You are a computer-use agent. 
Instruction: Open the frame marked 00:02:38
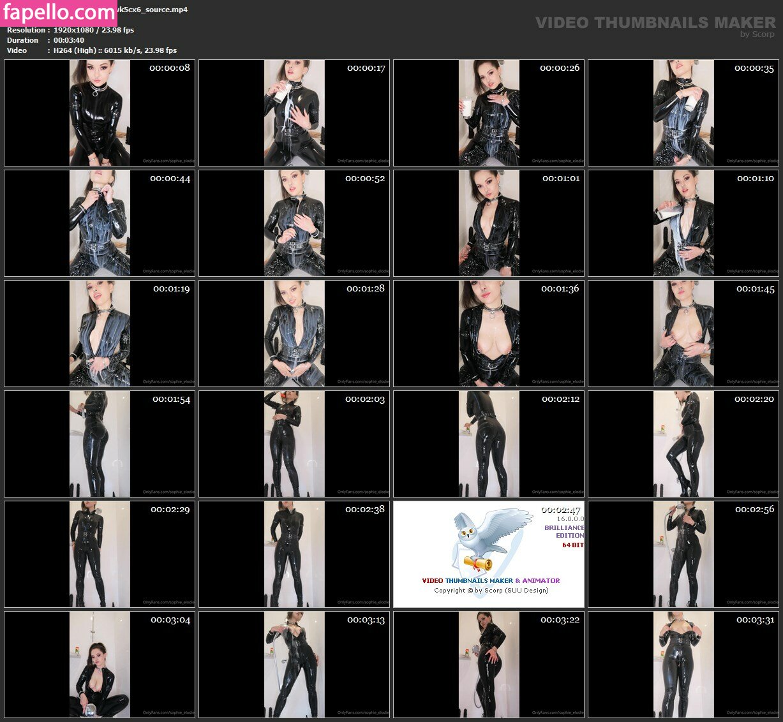pyautogui.click(x=294, y=554)
